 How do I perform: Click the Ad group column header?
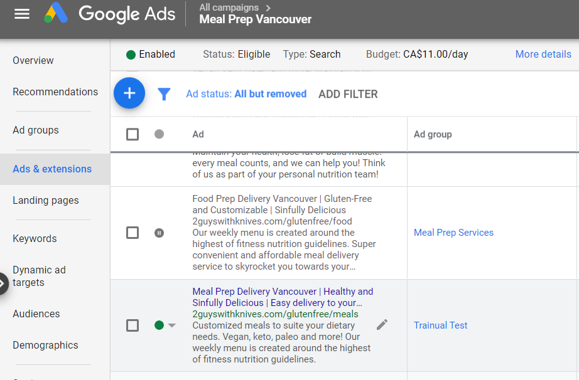click(x=433, y=134)
